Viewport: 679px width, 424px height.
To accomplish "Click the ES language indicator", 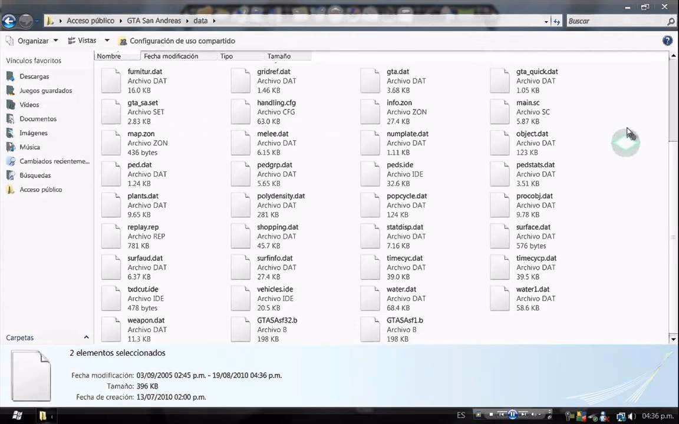I will (461, 415).
